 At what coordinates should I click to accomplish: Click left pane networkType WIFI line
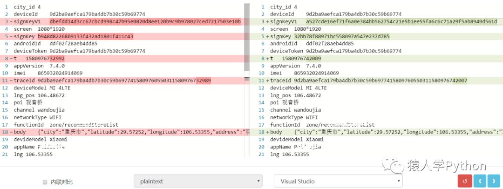point(38,117)
